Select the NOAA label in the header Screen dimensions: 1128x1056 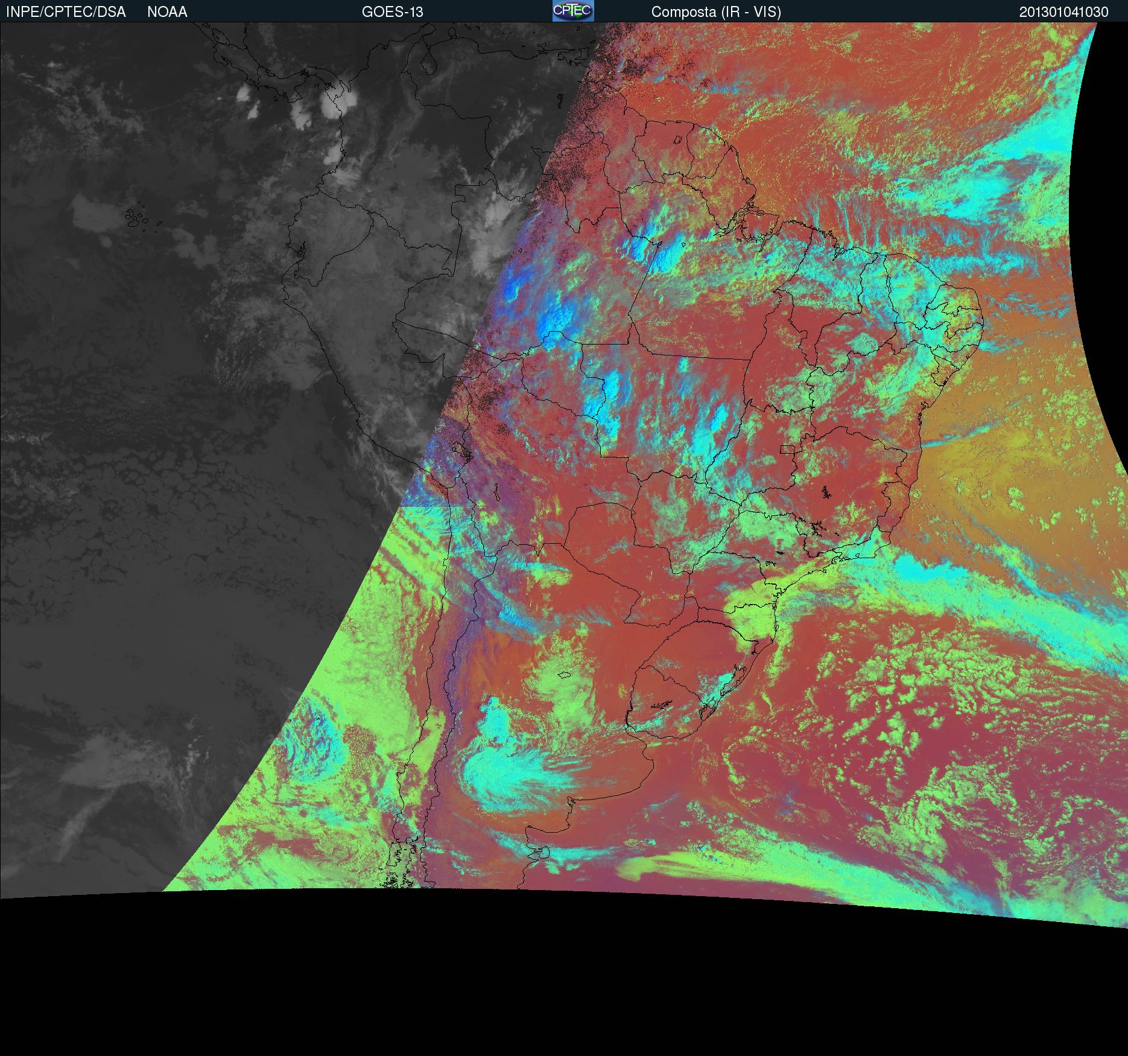(x=167, y=12)
